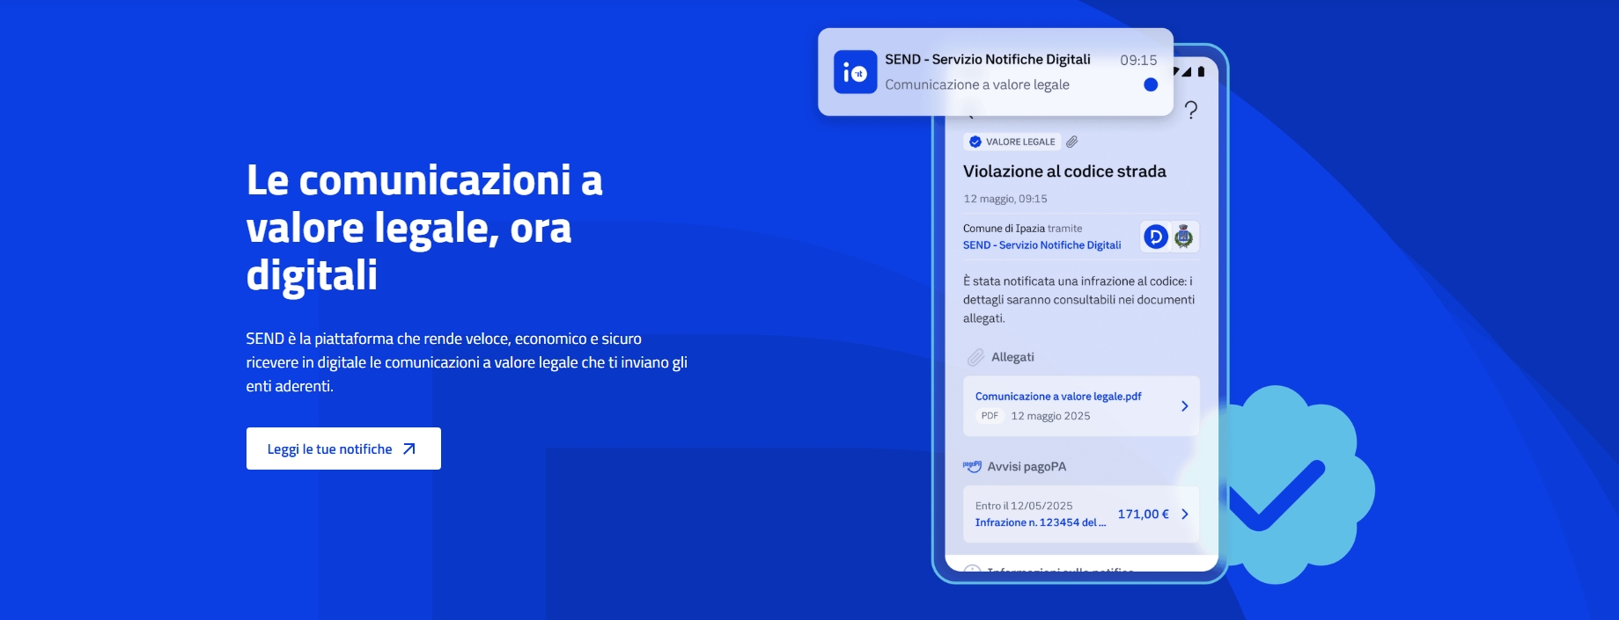Tap the question mark help icon

(1191, 110)
